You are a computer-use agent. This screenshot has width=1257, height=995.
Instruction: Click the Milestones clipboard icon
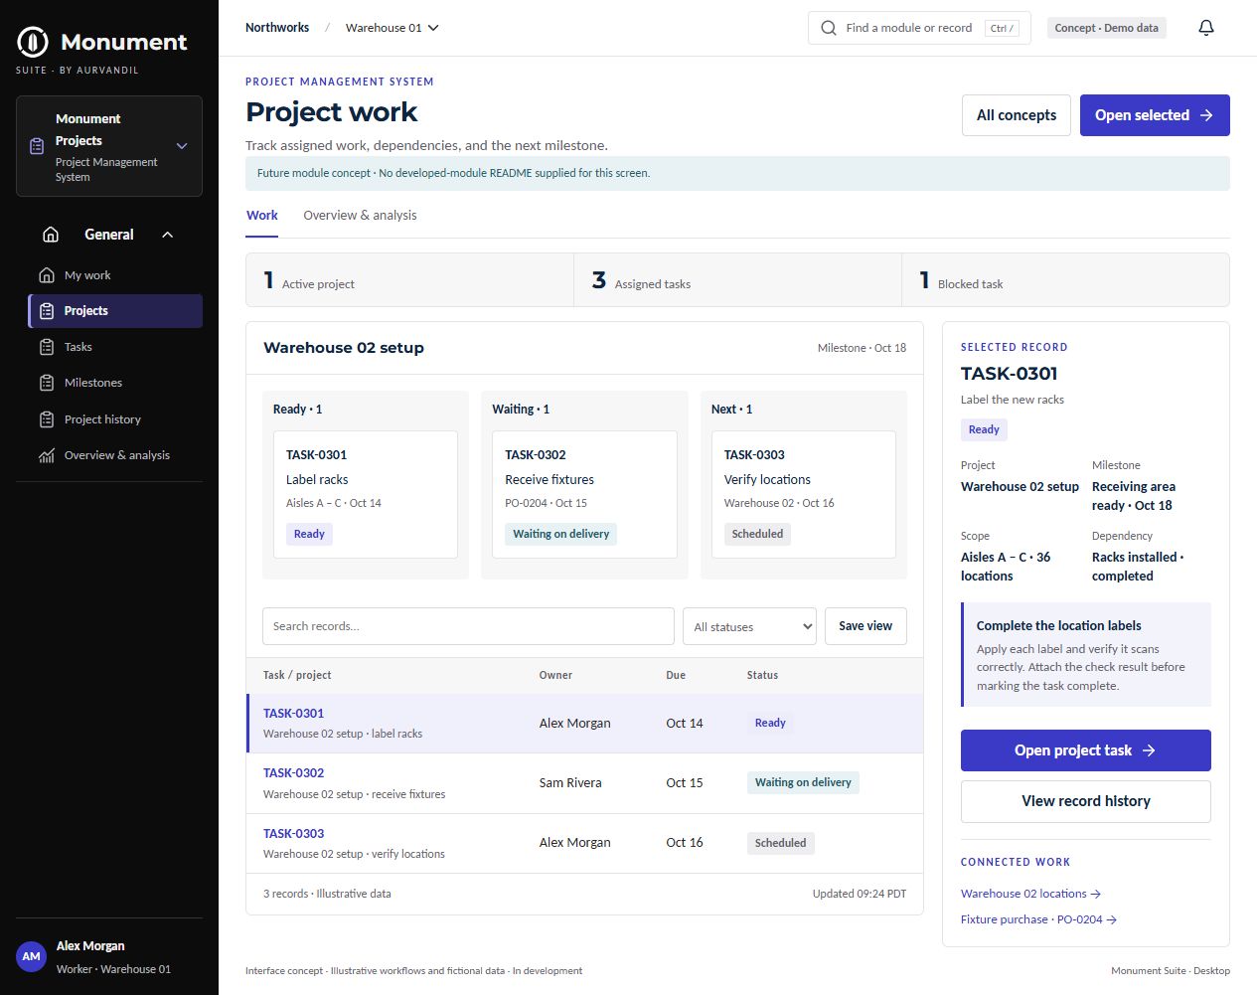click(47, 383)
